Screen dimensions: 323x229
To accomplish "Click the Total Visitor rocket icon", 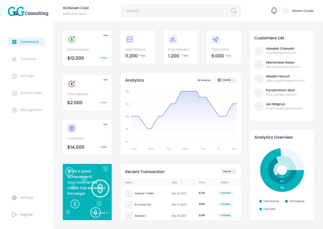I will click(216, 39).
